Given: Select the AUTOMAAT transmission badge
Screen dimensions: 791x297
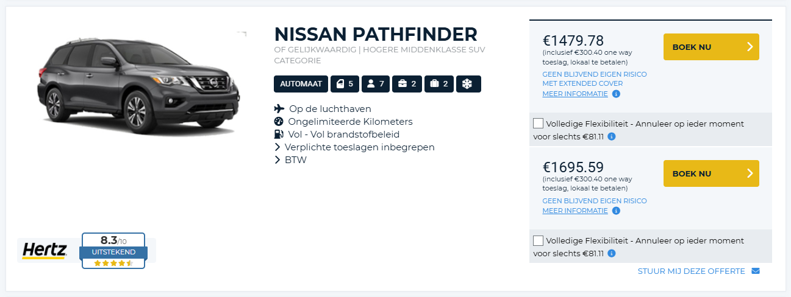Looking at the screenshot, I should click(x=301, y=84).
